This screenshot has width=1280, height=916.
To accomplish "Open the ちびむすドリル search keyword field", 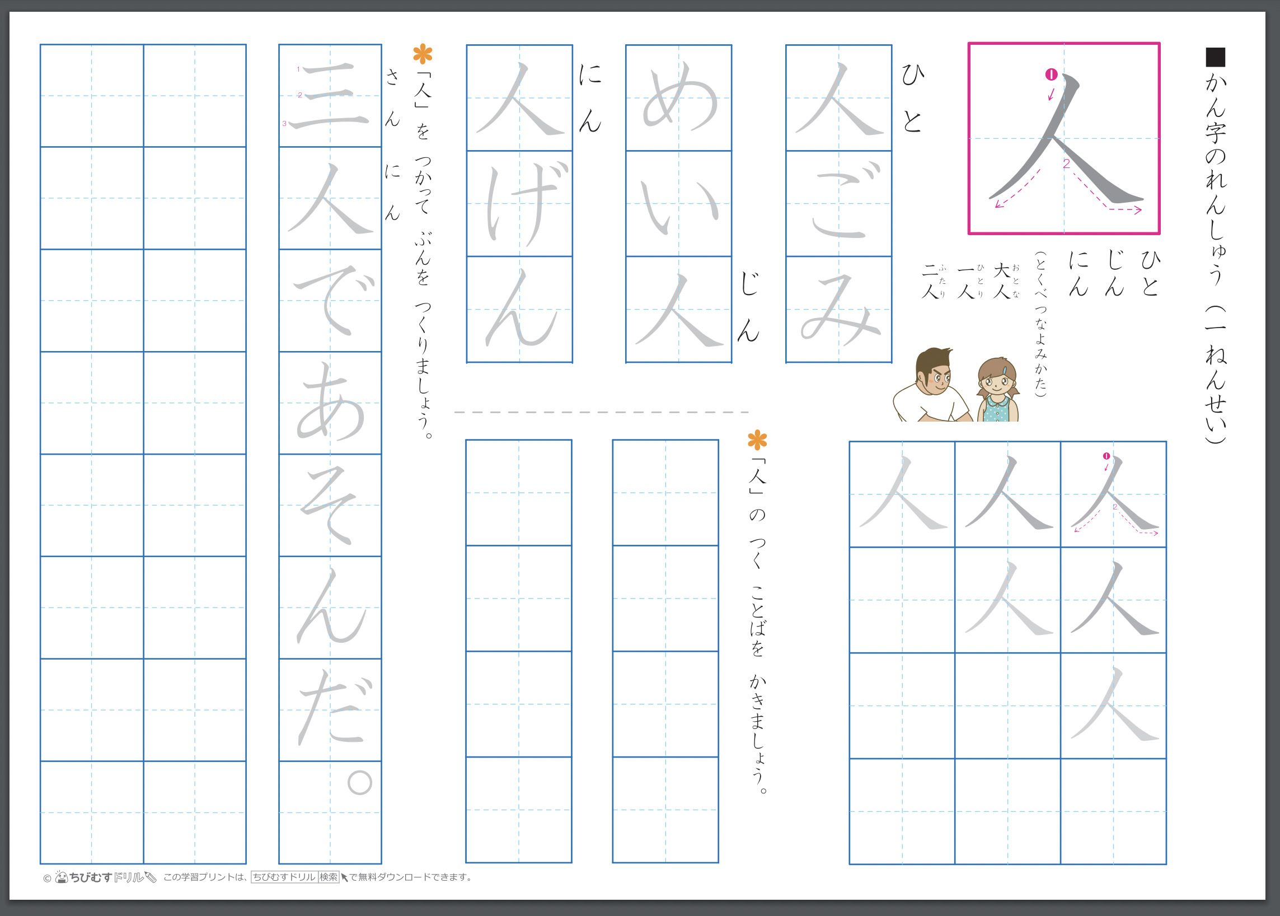I will (284, 876).
